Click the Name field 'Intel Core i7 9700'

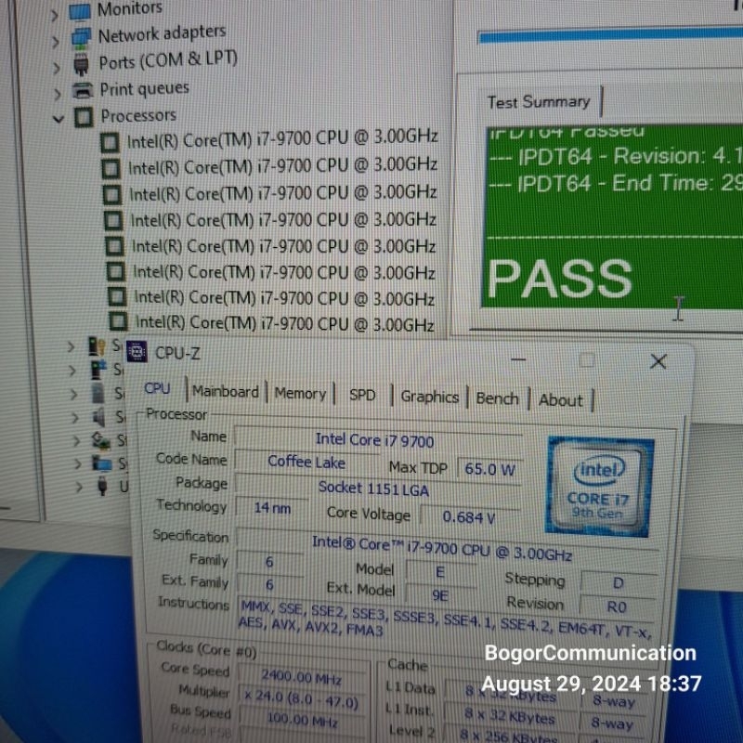click(x=378, y=440)
